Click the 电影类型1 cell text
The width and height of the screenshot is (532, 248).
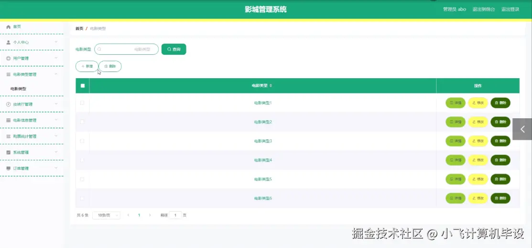coord(263,103)
